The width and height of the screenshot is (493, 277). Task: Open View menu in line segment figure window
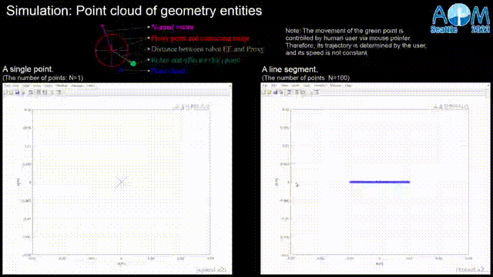point(284,85)
